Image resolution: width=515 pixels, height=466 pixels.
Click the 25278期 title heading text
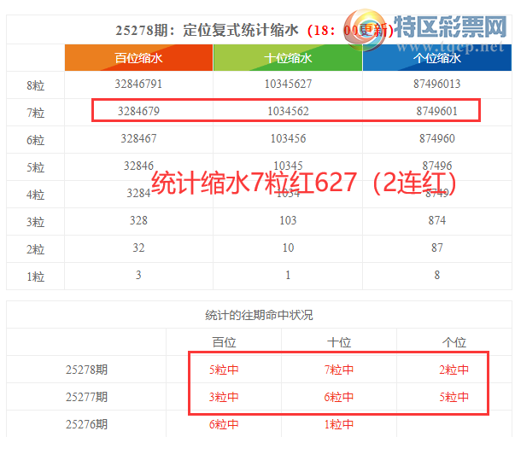[207, 31]
